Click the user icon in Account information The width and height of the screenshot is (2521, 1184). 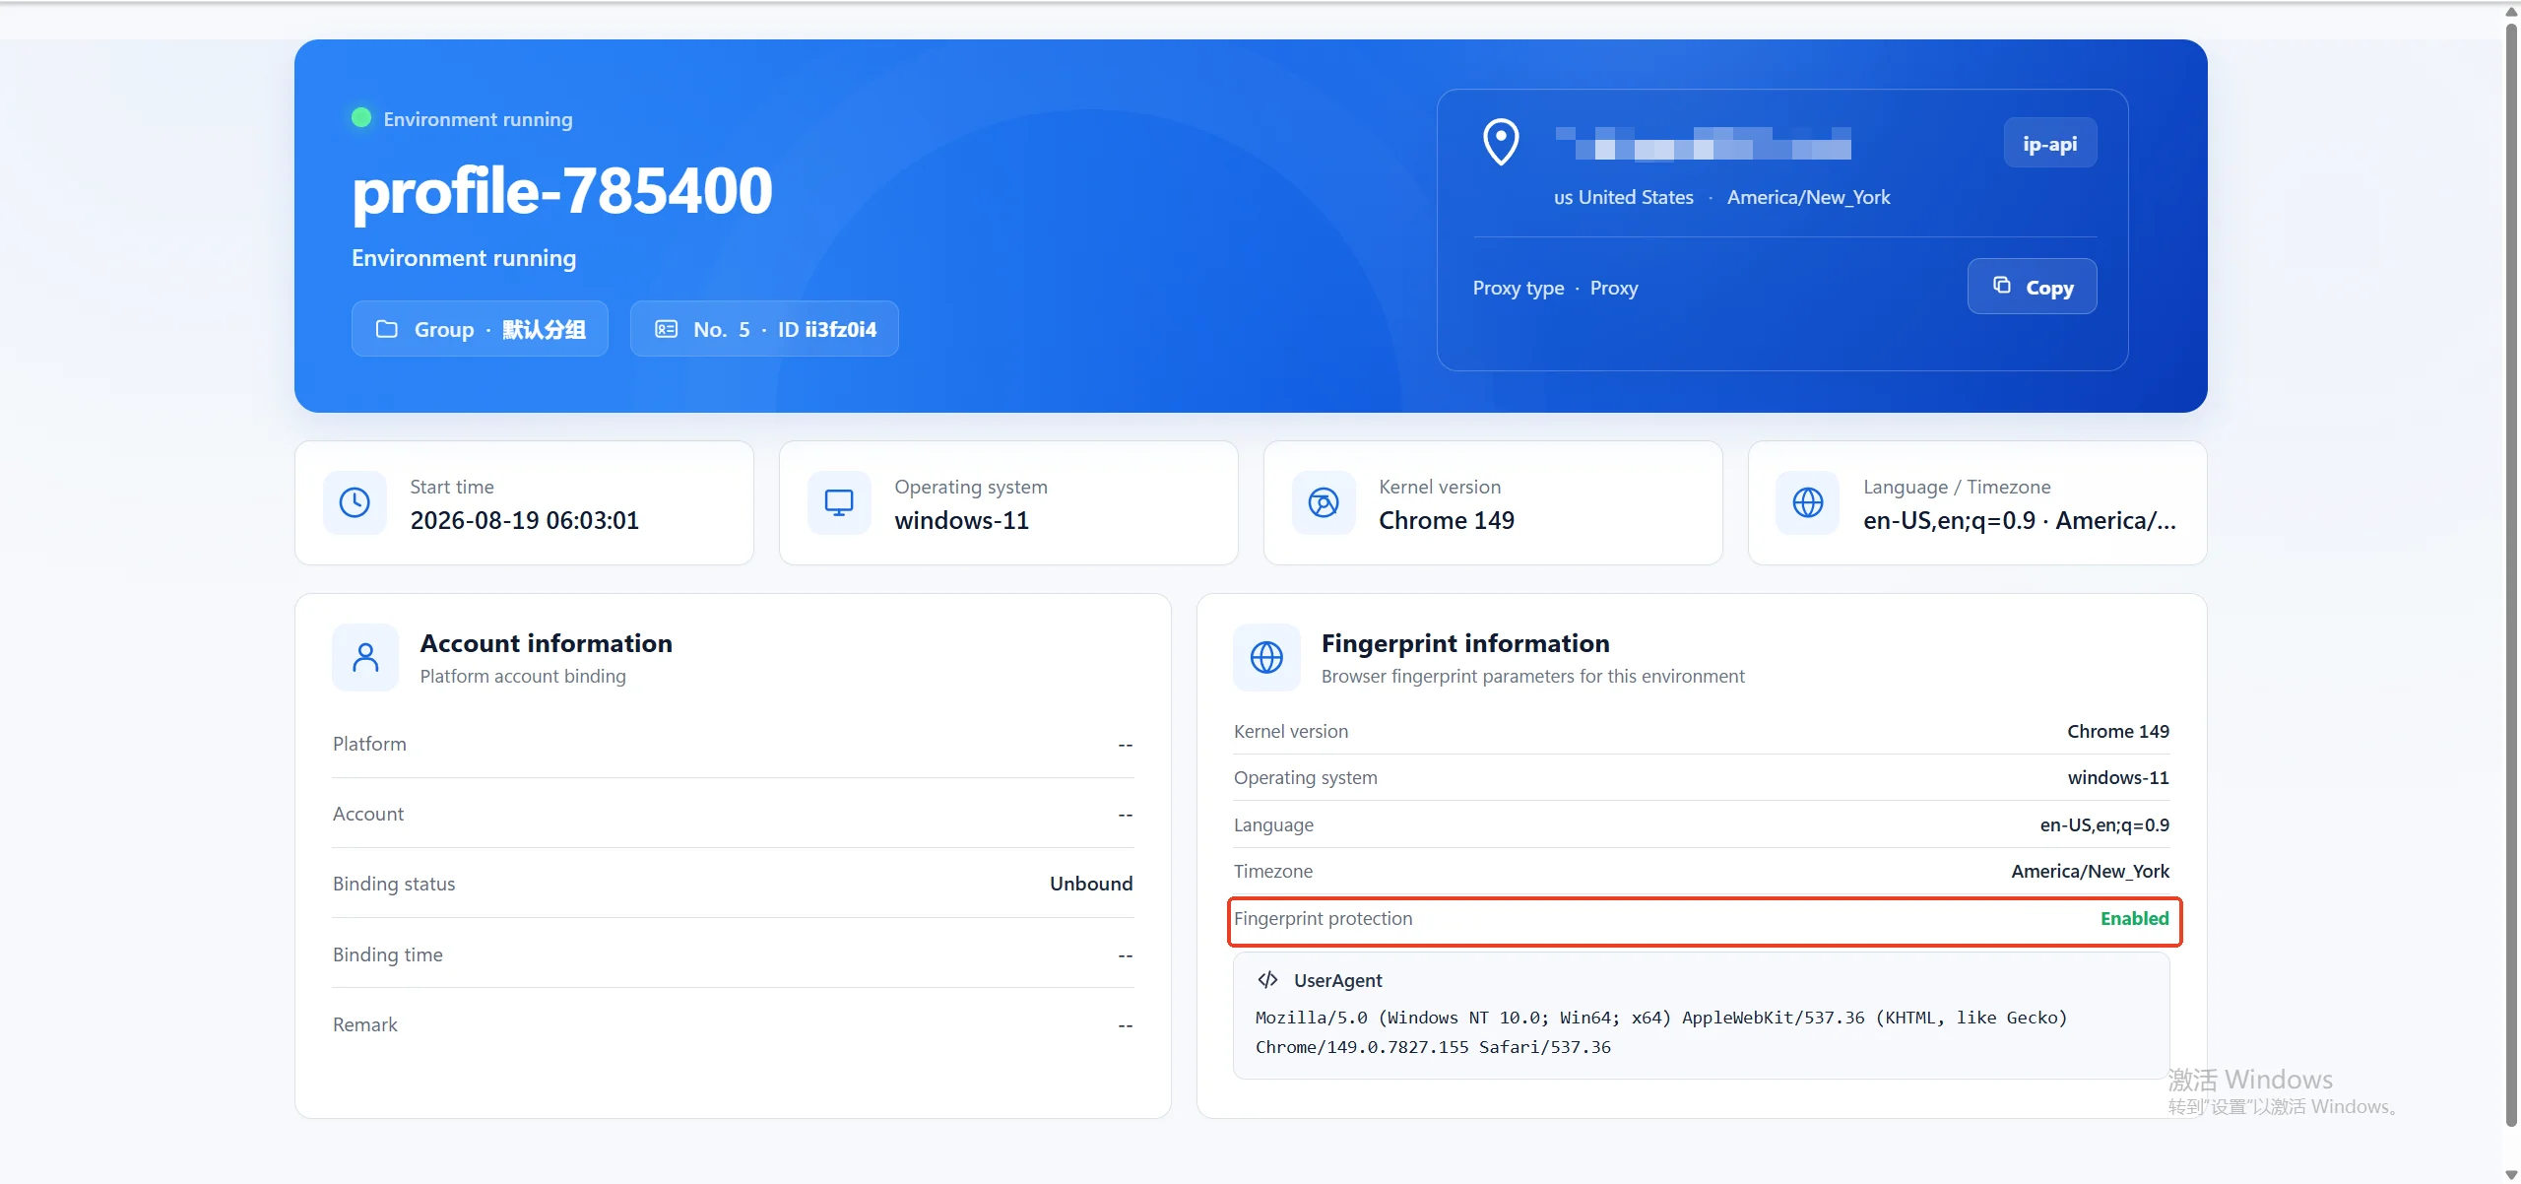click(365, 657)
